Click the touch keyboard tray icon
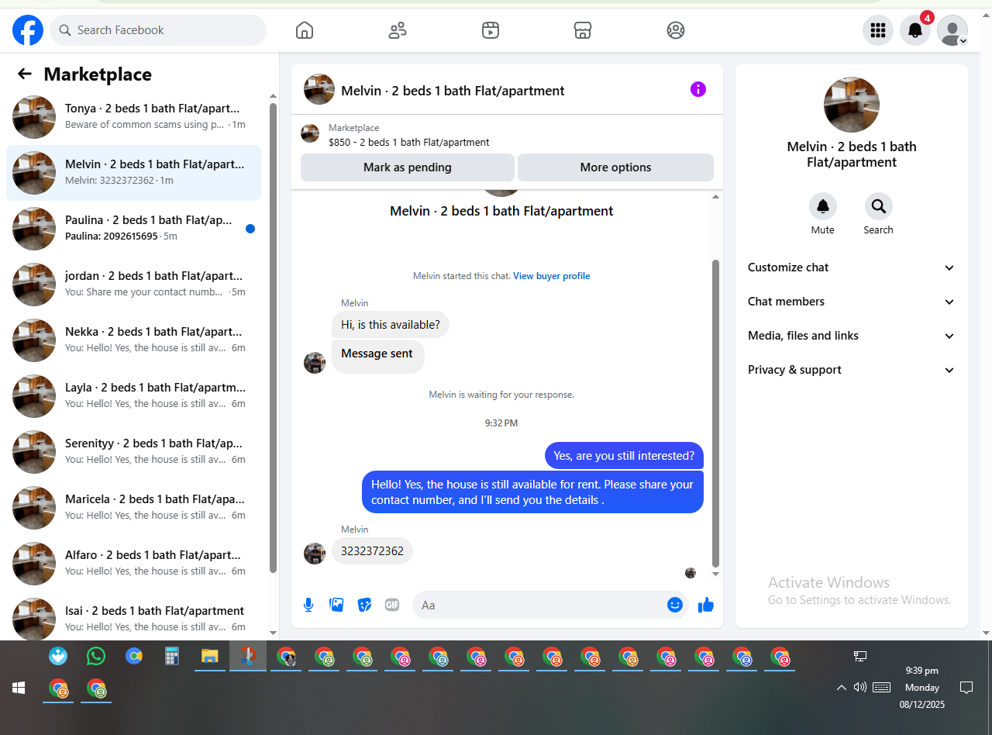 click(x=881, y=687)
